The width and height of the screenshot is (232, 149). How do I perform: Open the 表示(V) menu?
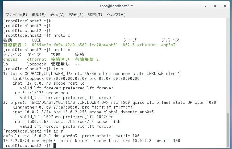point(57,14)
